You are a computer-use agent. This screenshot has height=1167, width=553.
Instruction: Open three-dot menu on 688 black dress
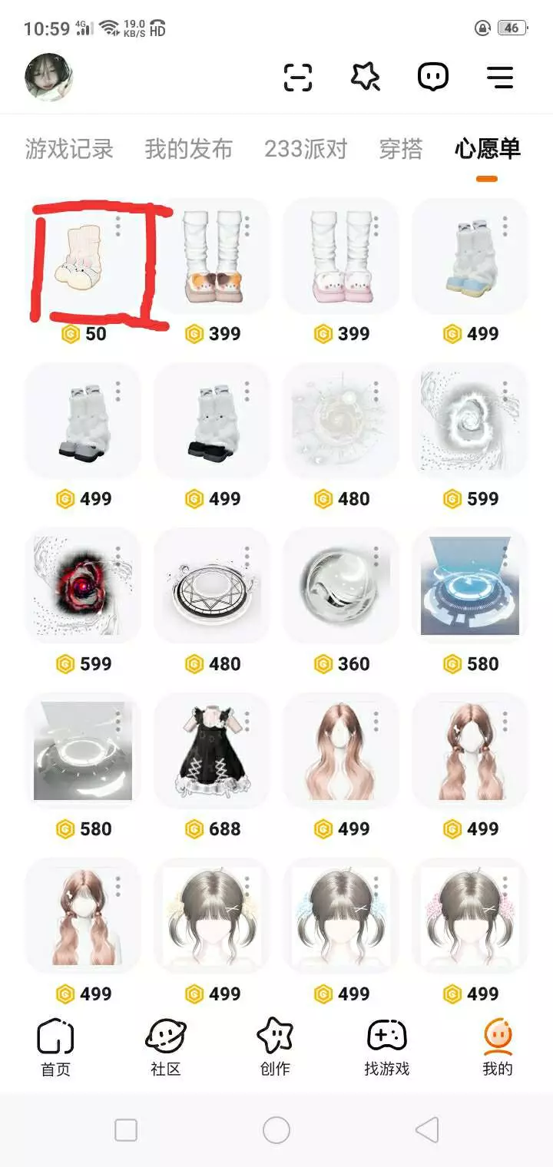pos(247,722)
